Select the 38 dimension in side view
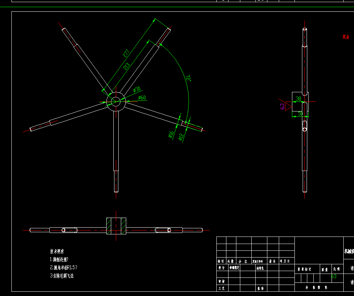Viewport: 354px width, 296px height. click(x=298, y=99)
